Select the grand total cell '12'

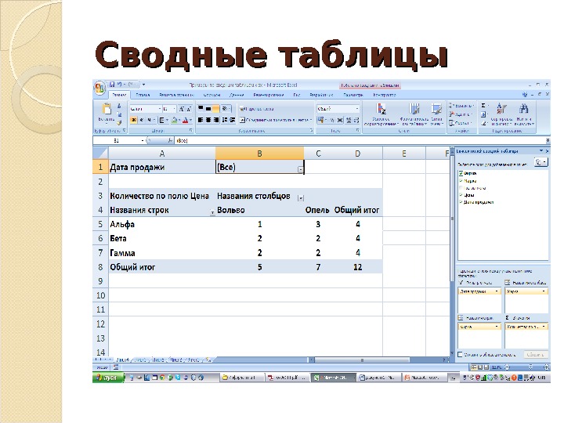click(357, 267)
